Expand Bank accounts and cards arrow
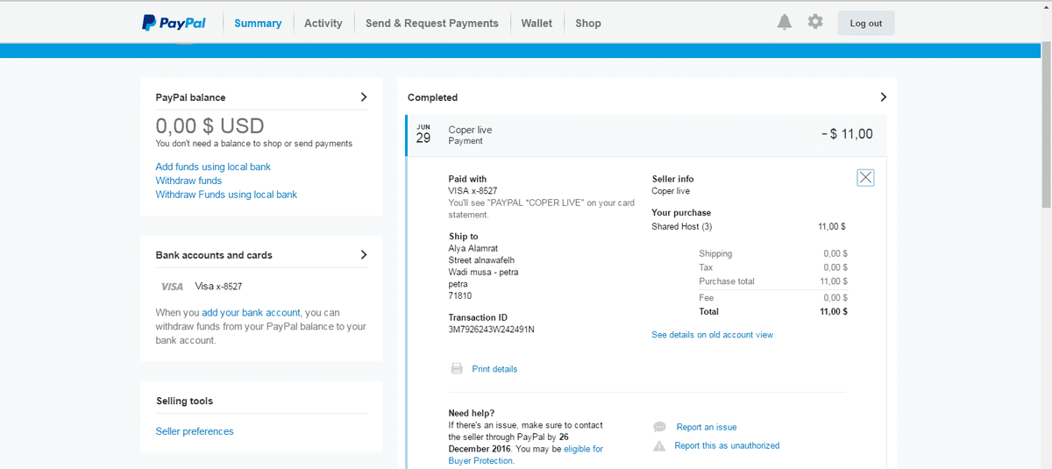 [364, 255]
